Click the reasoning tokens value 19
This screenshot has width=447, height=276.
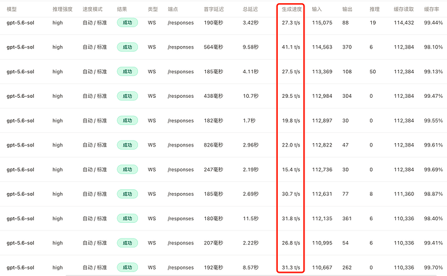tap(372, 23)
